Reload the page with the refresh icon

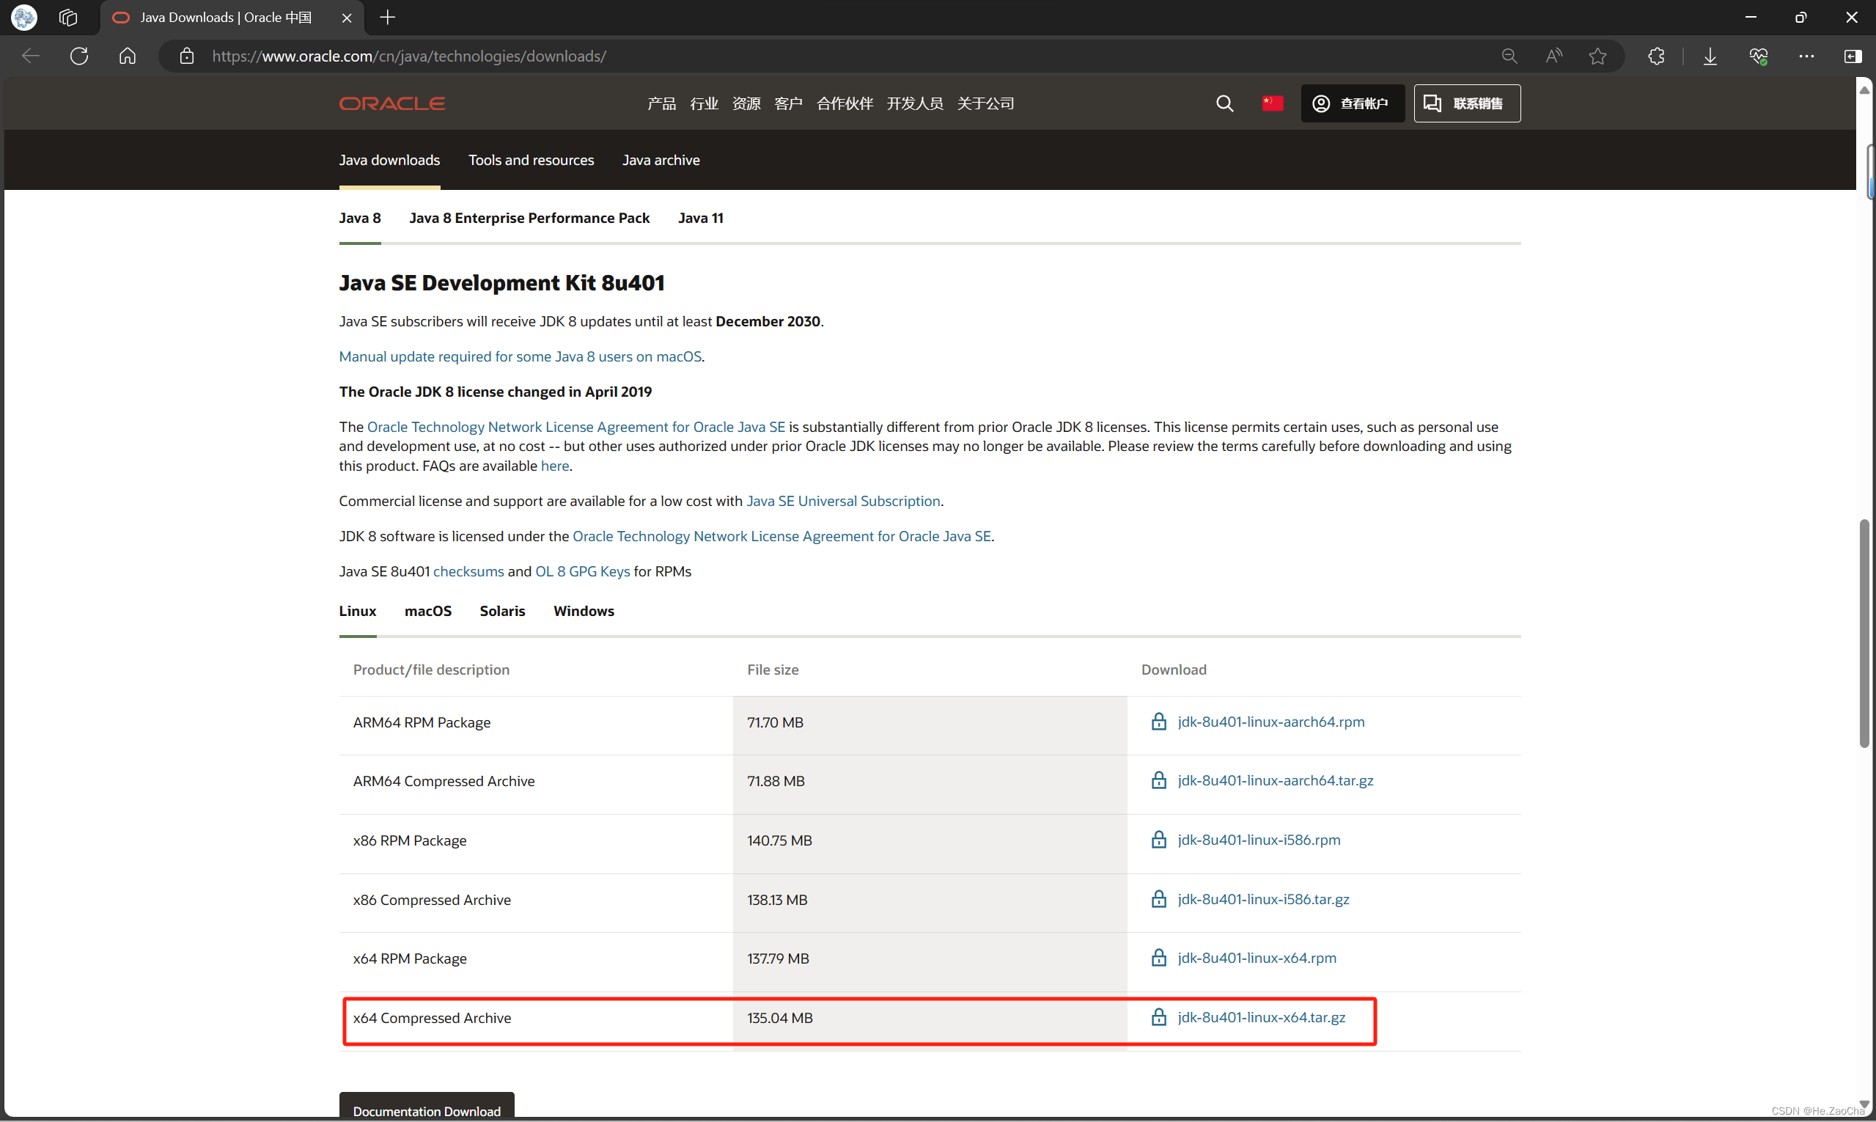(79, 56)
